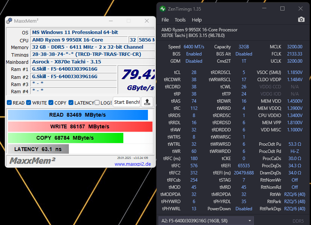Click the Capacity value 32GB
The image size is (311, 225).
pyautogui.click(x=244, y=47)
